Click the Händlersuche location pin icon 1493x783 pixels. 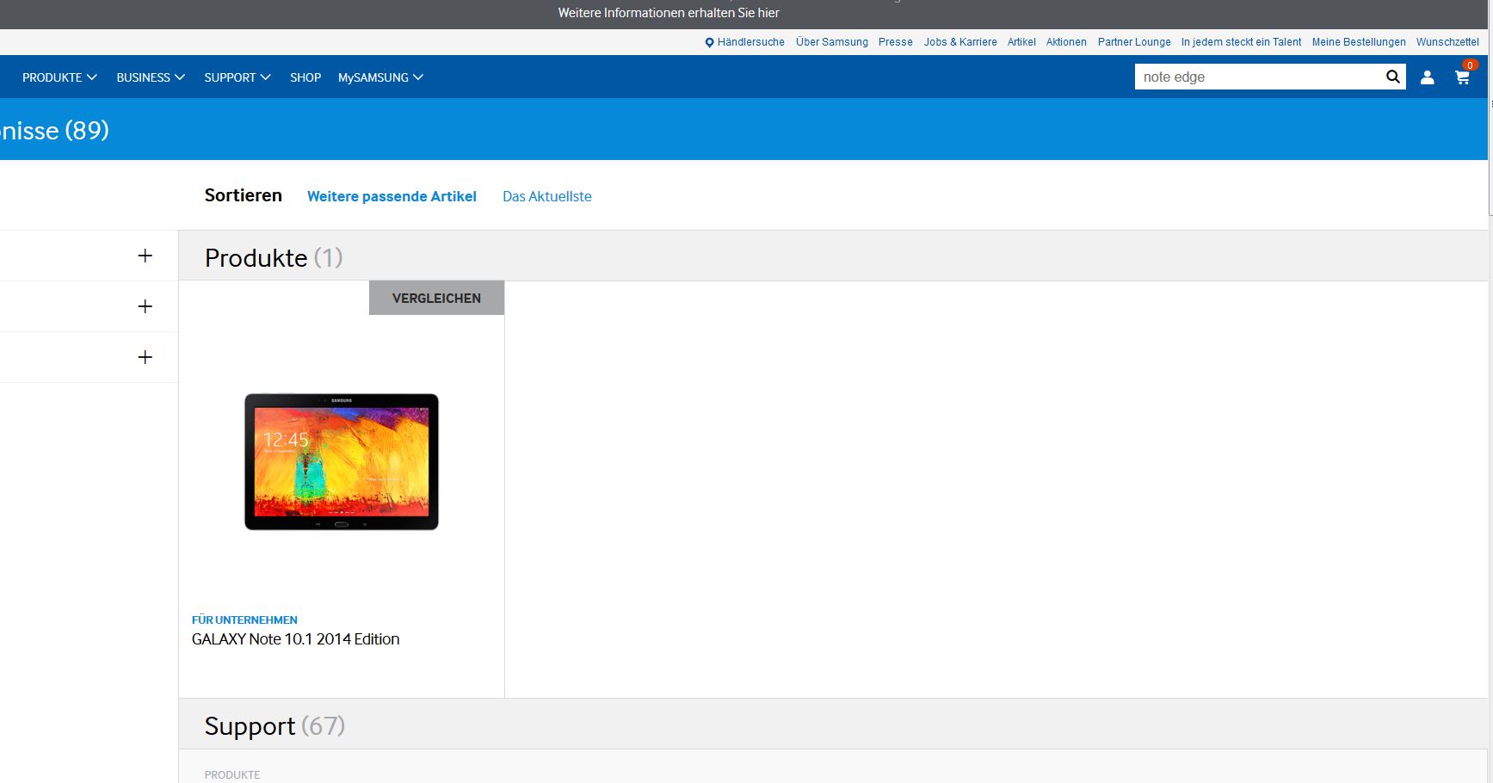[x=709, y=42]
